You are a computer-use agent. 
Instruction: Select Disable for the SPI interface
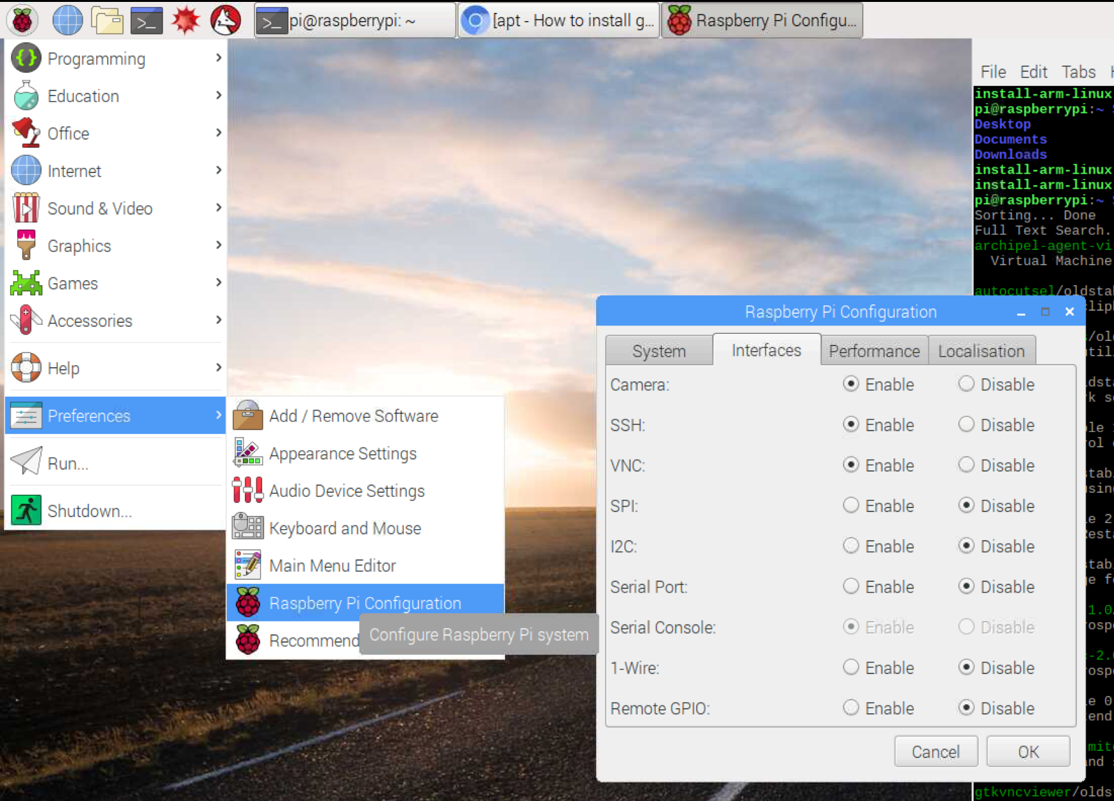(966, 505)
